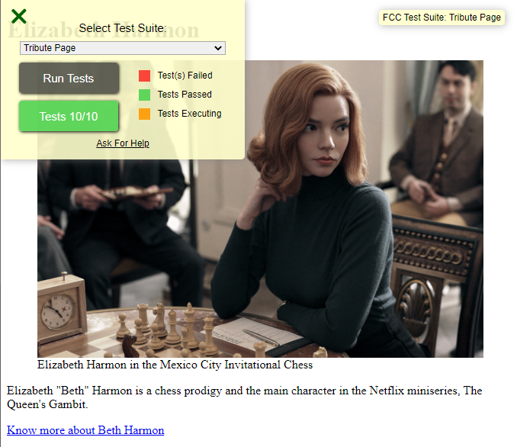This screenshot has width=517, height=447.
Task: Close the test suite panel with green X
Action: [x=18, y=16]
